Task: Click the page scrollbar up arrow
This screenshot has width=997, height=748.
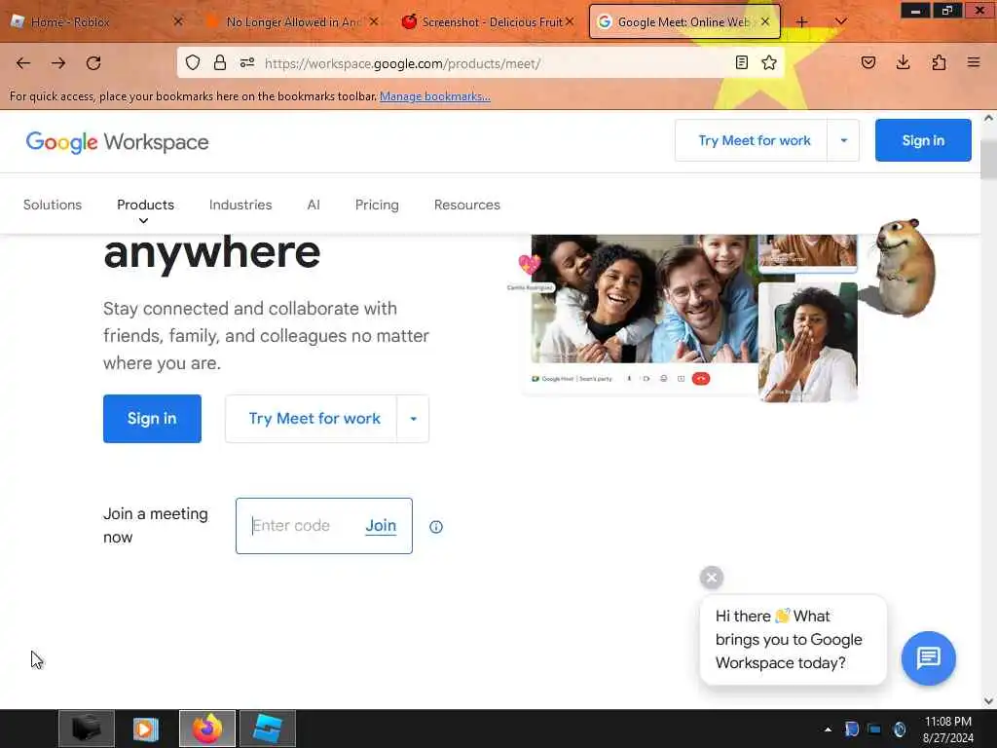Action: point(989,118)
